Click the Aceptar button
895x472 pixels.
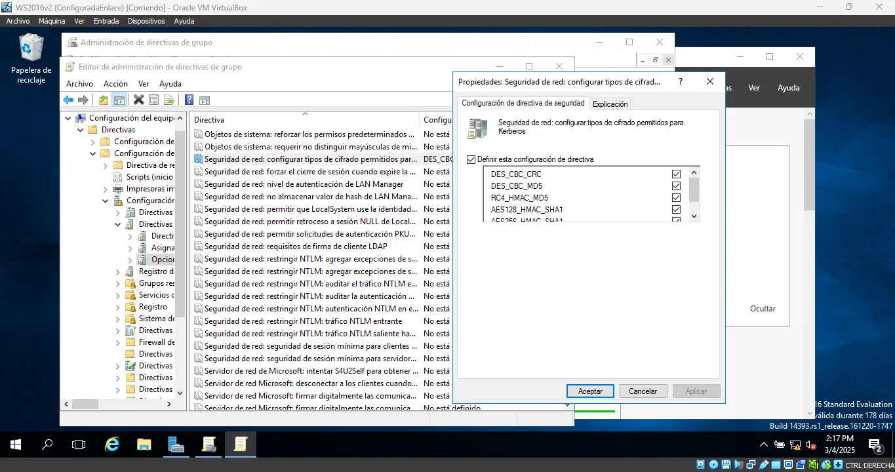590,391
